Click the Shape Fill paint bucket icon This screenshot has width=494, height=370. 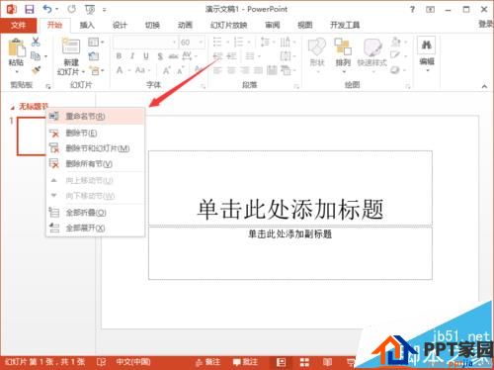[x=396, y=42]
